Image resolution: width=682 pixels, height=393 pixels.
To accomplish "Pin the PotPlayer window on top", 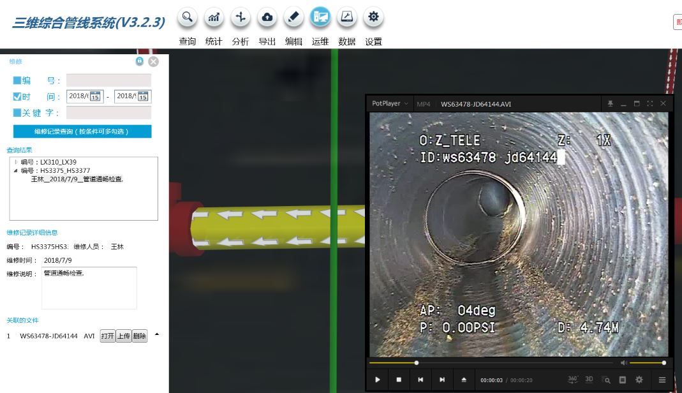I will [x=611, y=103].
